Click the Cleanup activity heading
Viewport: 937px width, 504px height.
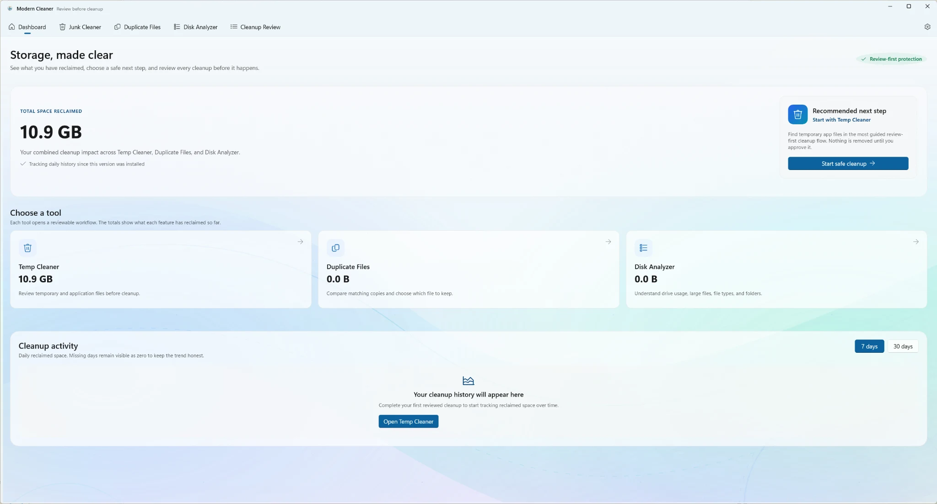click(48, 346)
